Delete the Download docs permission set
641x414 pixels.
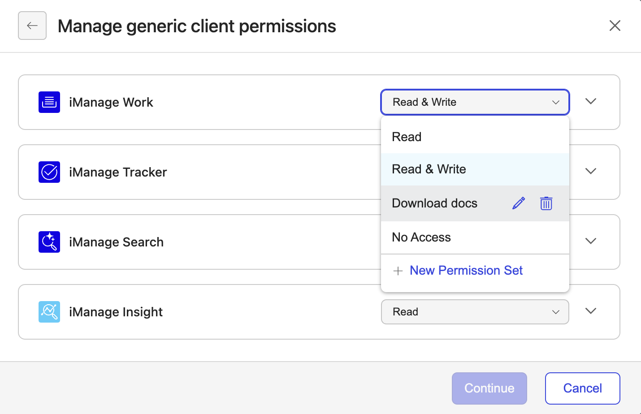point(546,203)
